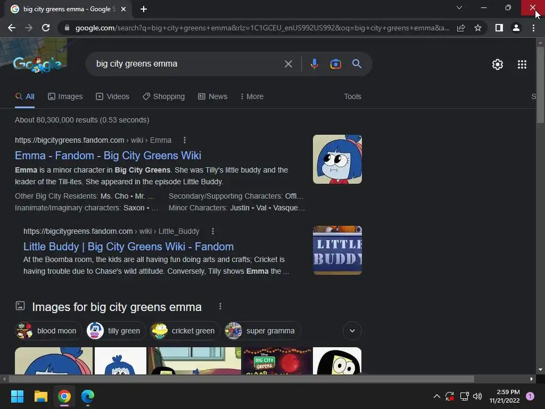Open options for the Emma Fandom result

coord(185,140)
